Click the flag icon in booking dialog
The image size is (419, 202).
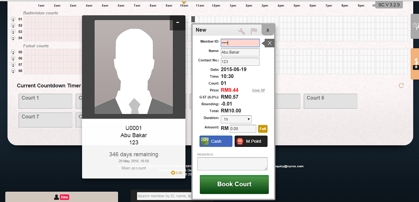point(254,31)
